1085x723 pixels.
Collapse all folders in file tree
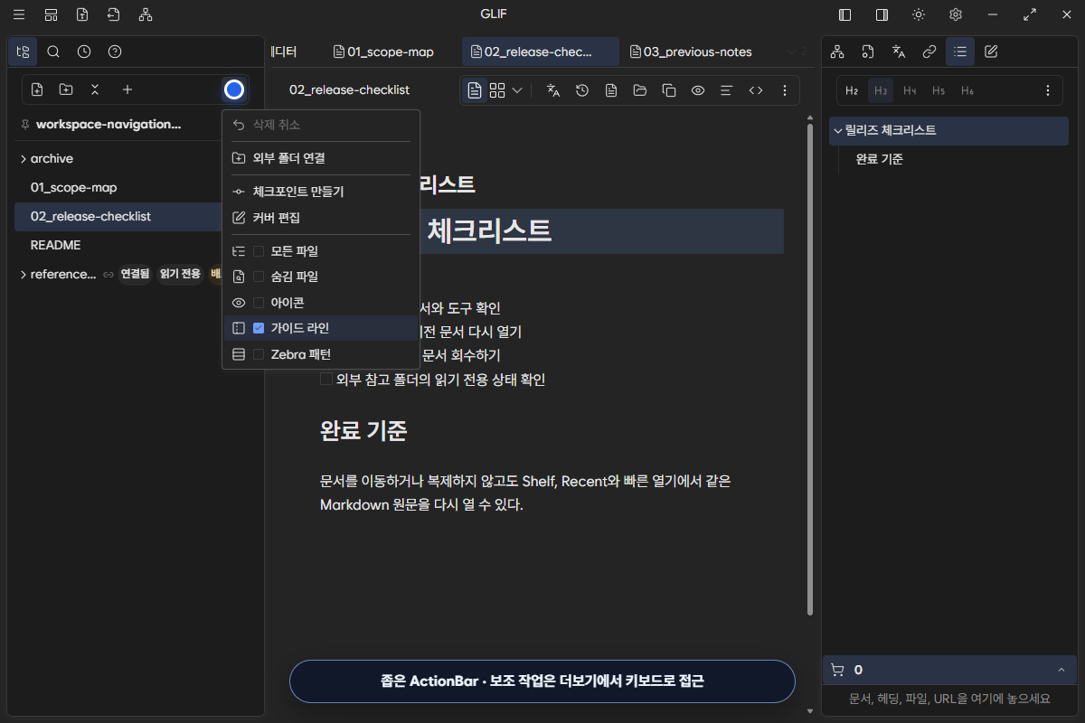click(x=95, y=89)
